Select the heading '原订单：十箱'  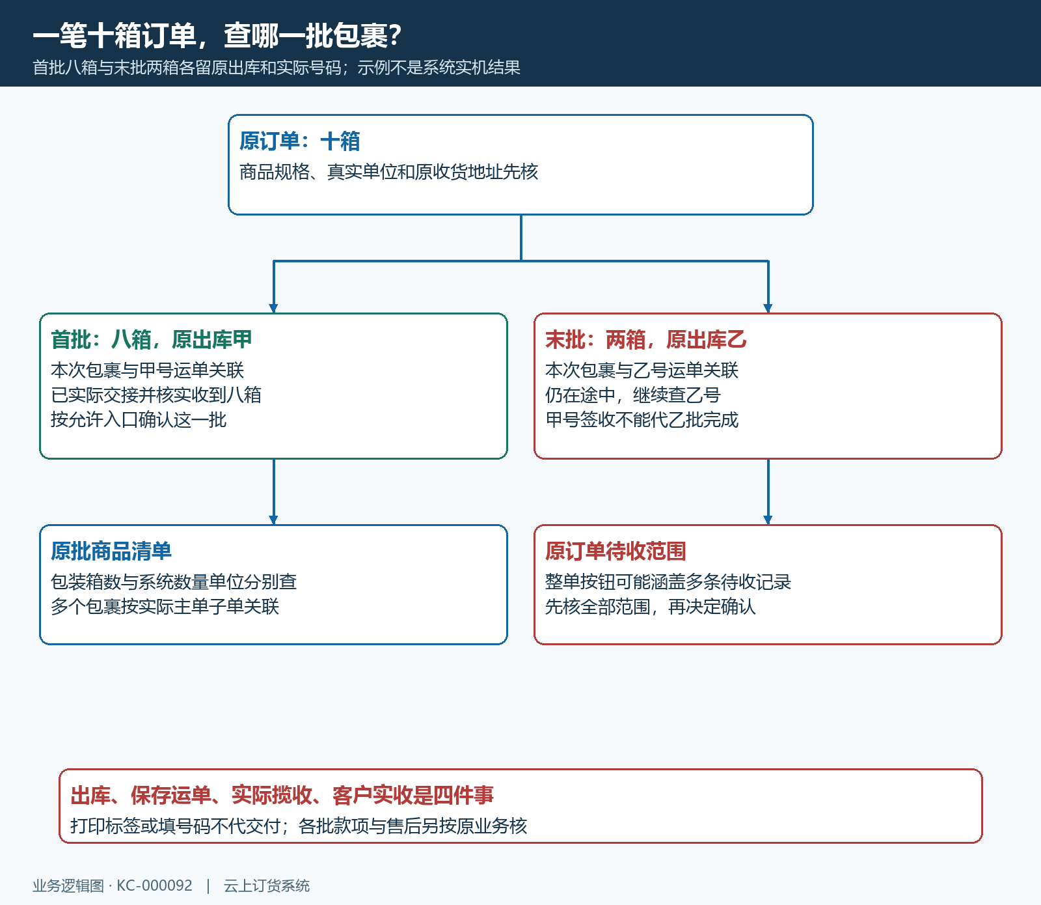(x=300, y=141)
